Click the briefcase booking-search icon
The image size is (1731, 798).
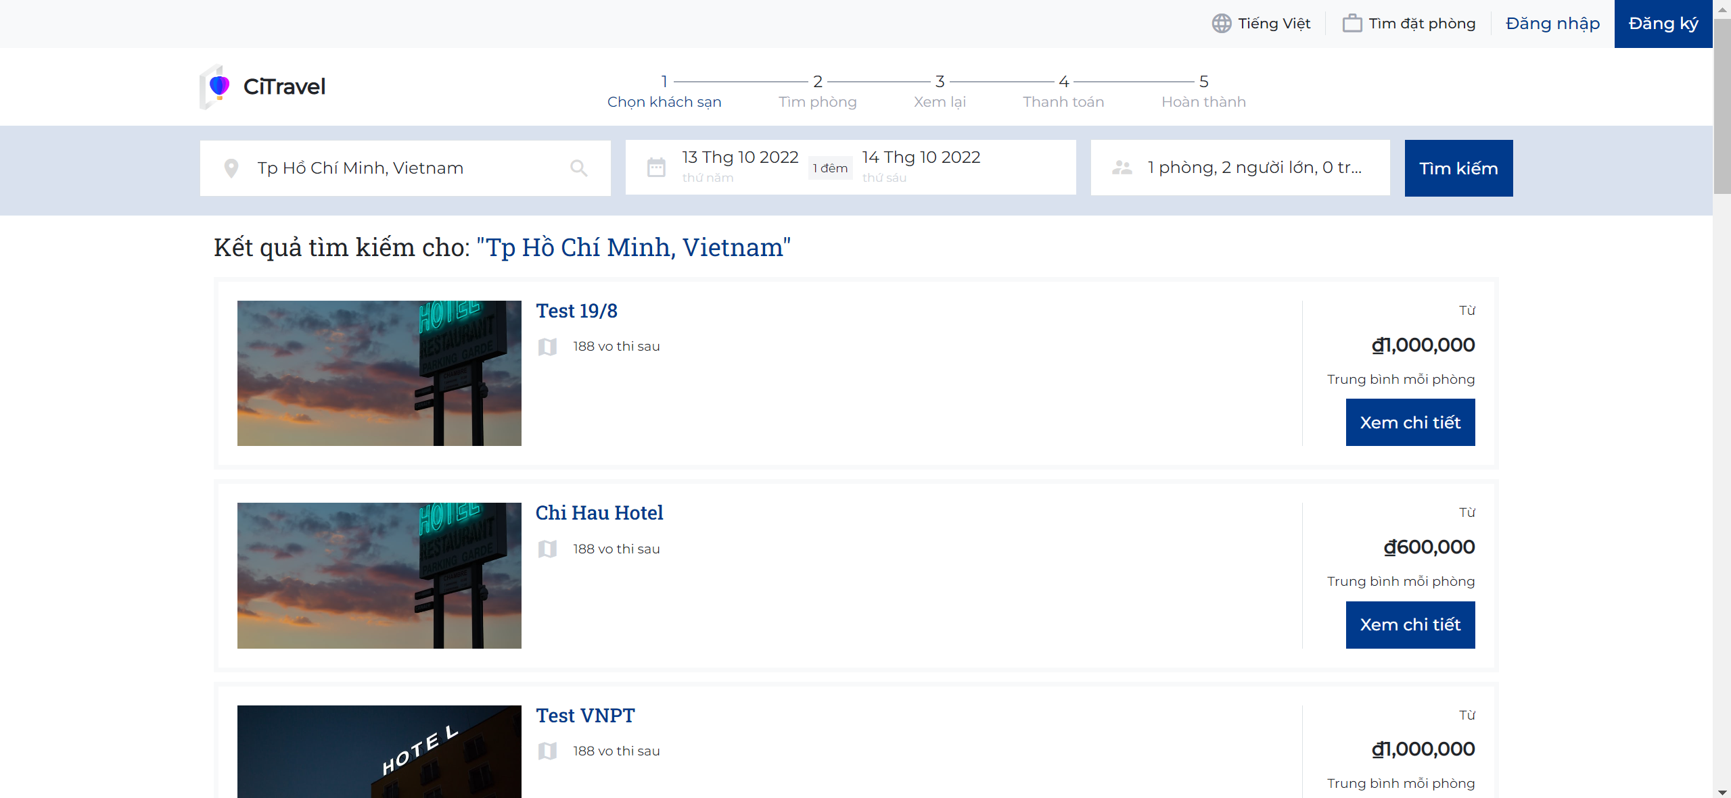pyautogui.click(x=1352, y=24)
